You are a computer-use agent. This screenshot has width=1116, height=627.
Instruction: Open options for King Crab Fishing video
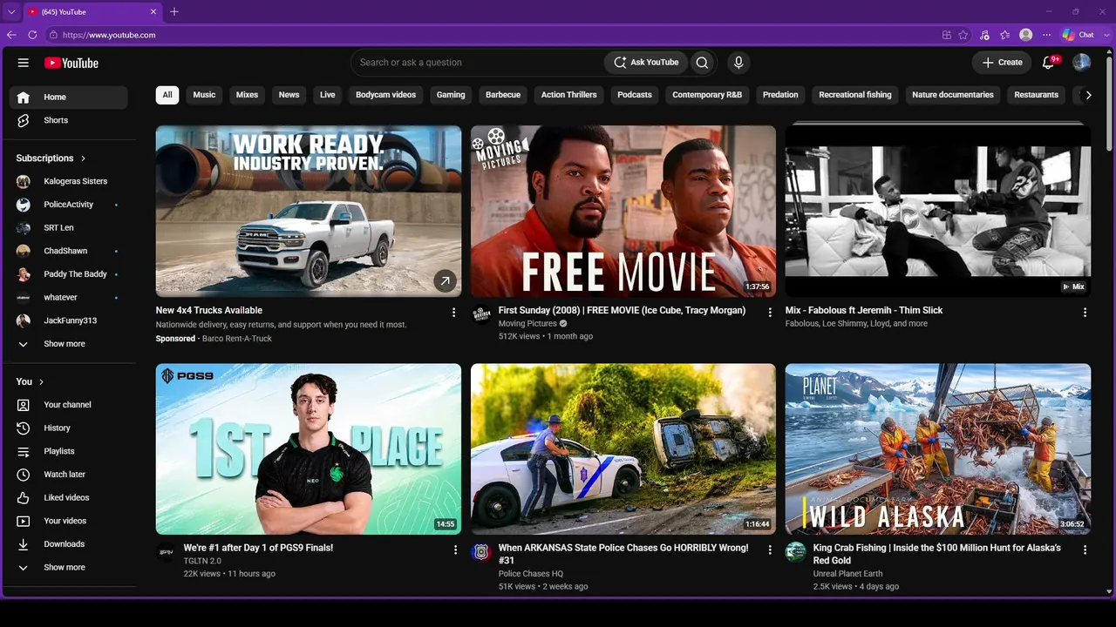pyautogui.click(x=1085, y=549)
